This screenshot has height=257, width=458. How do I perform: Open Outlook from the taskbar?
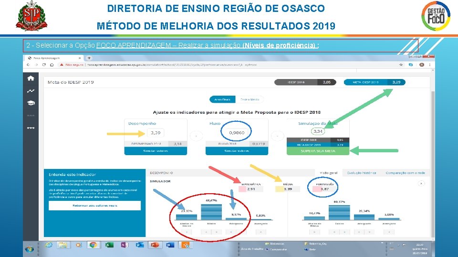(140, 245)
